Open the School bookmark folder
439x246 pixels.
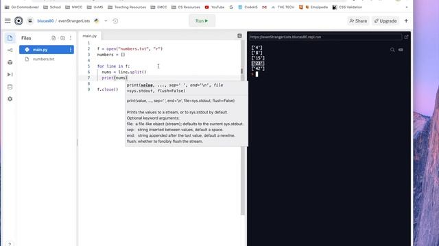52,8
